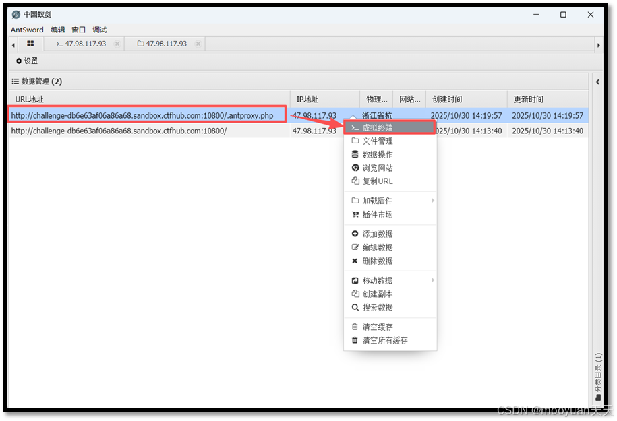
Task: Click the folder icon beside 加载插件
Action: [355, 201]
